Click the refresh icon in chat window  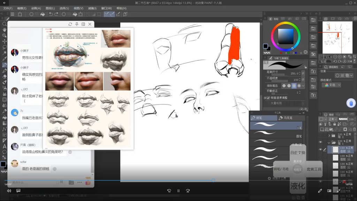pos(70,24)
